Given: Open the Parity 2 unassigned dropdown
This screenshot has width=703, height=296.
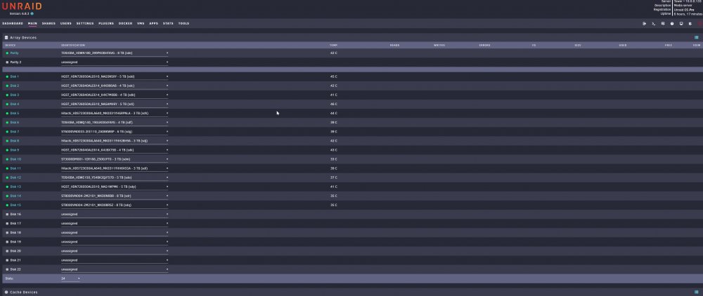Looking at the screenshot, I should (x=115, y=62).
